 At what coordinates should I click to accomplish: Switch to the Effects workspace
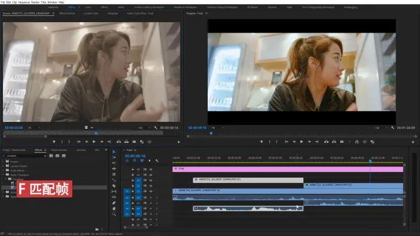pyautogui.click(x=104, y=7)
